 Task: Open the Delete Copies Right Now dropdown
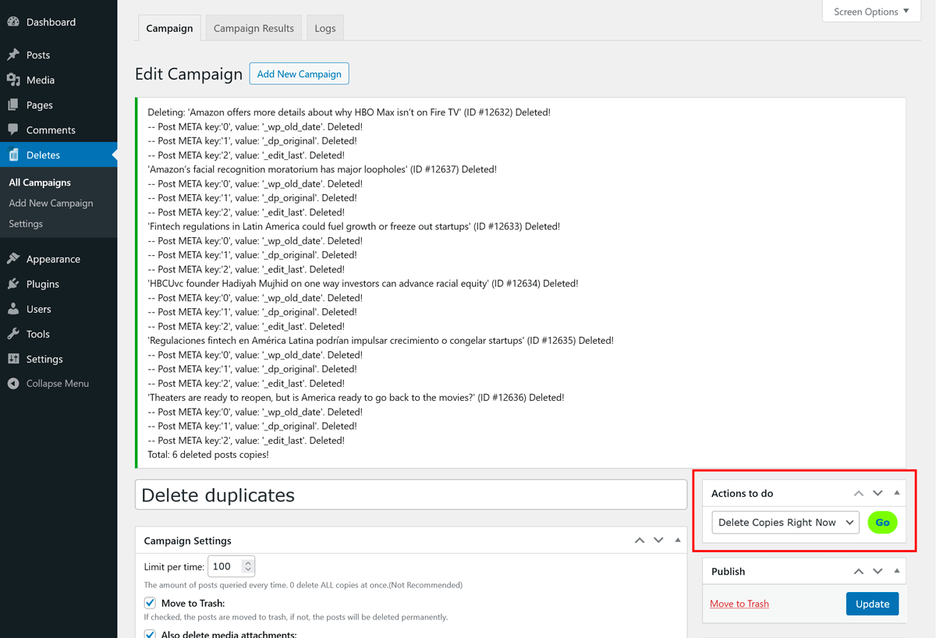(785, 523)
